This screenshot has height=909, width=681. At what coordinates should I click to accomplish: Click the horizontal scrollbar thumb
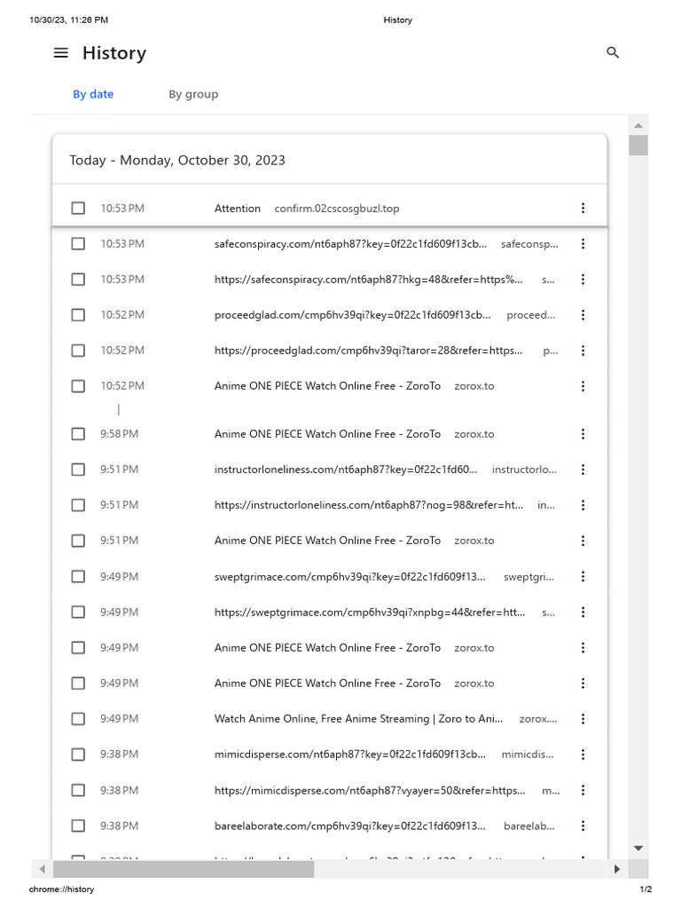point(184,869)
